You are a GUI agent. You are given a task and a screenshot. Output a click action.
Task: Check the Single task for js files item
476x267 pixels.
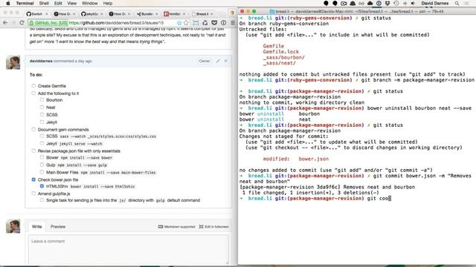[42, 200]
